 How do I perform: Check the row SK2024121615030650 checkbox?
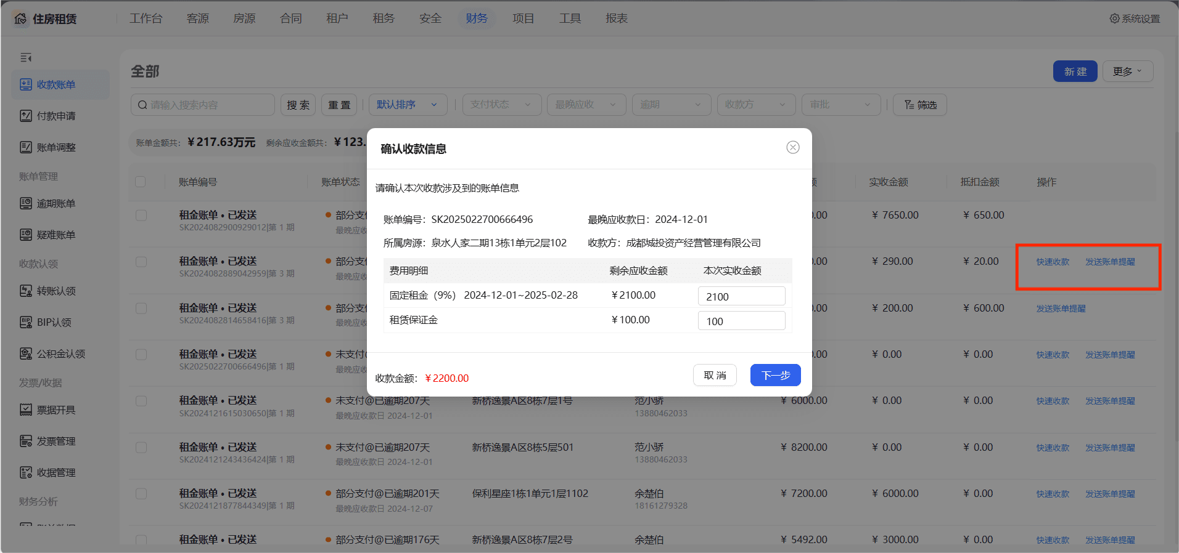pos(141,401)
